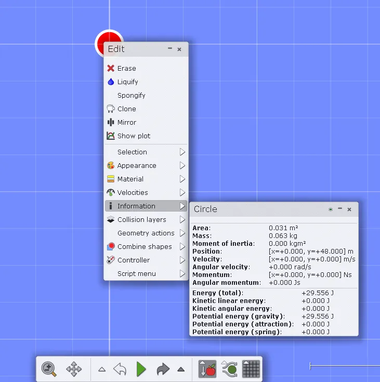Open the Collision layers option
Image resolution: width=380 pixels, height=382 pixels.
click(x=146, y=219)
